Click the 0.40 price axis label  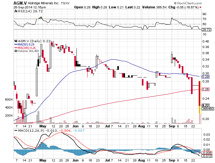(x=206, y=41)
